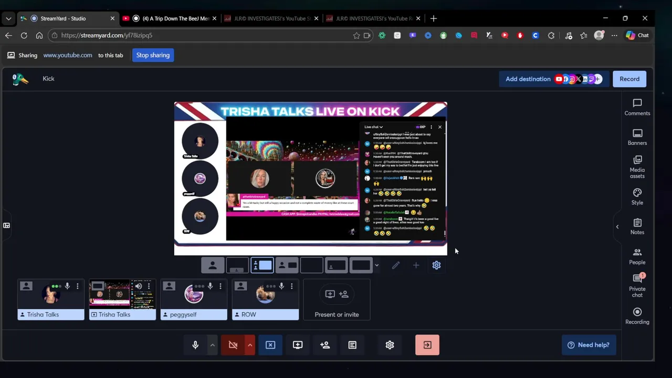Open the Copilot Chat button
Screen dimensions: 672x378
[637, 35]
